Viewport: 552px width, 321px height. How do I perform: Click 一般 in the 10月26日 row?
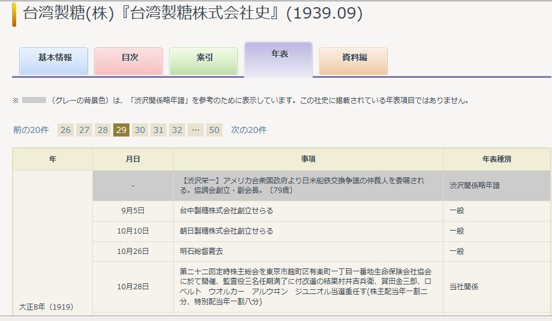tap(457, 252)
